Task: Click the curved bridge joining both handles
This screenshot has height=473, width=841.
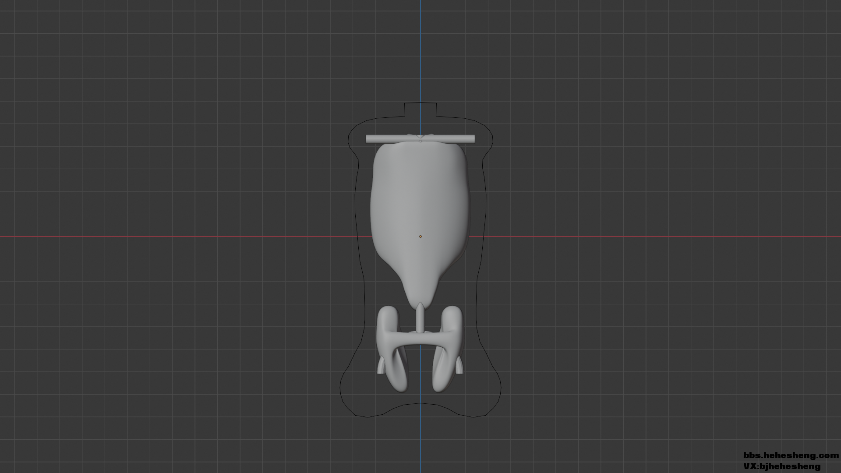Action: point(420,339)
